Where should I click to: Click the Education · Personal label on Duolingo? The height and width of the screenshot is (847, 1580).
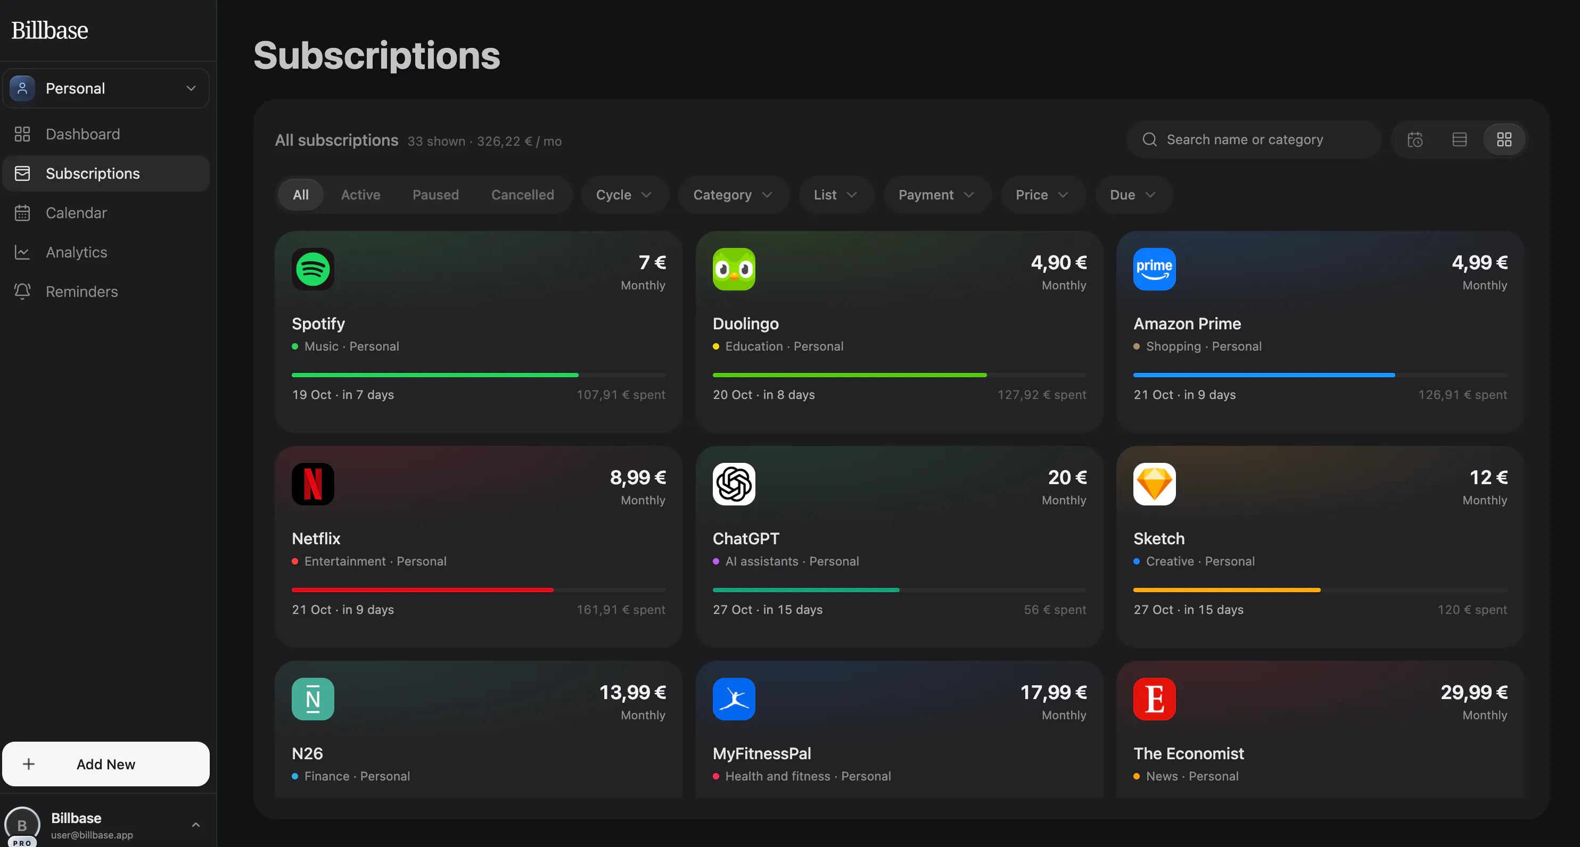point(784,346)
